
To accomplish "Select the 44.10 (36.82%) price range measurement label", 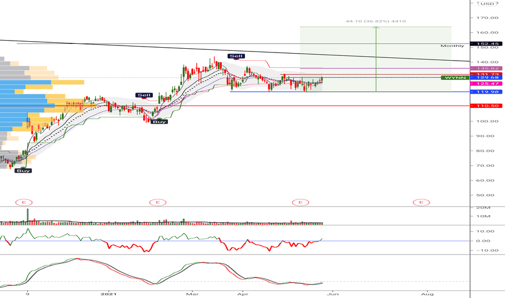I will (x=375, y=21).
